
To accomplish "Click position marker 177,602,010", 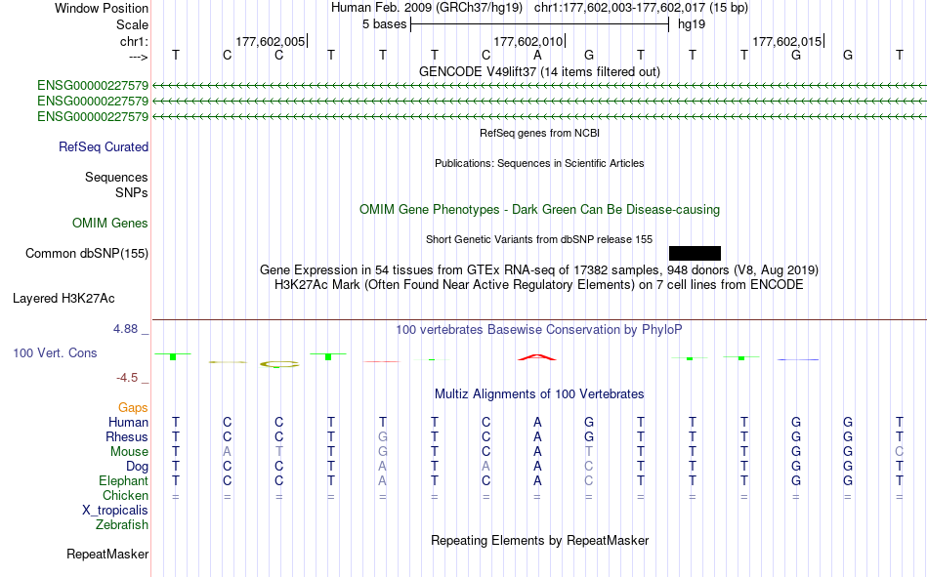I will pos(528,41).
